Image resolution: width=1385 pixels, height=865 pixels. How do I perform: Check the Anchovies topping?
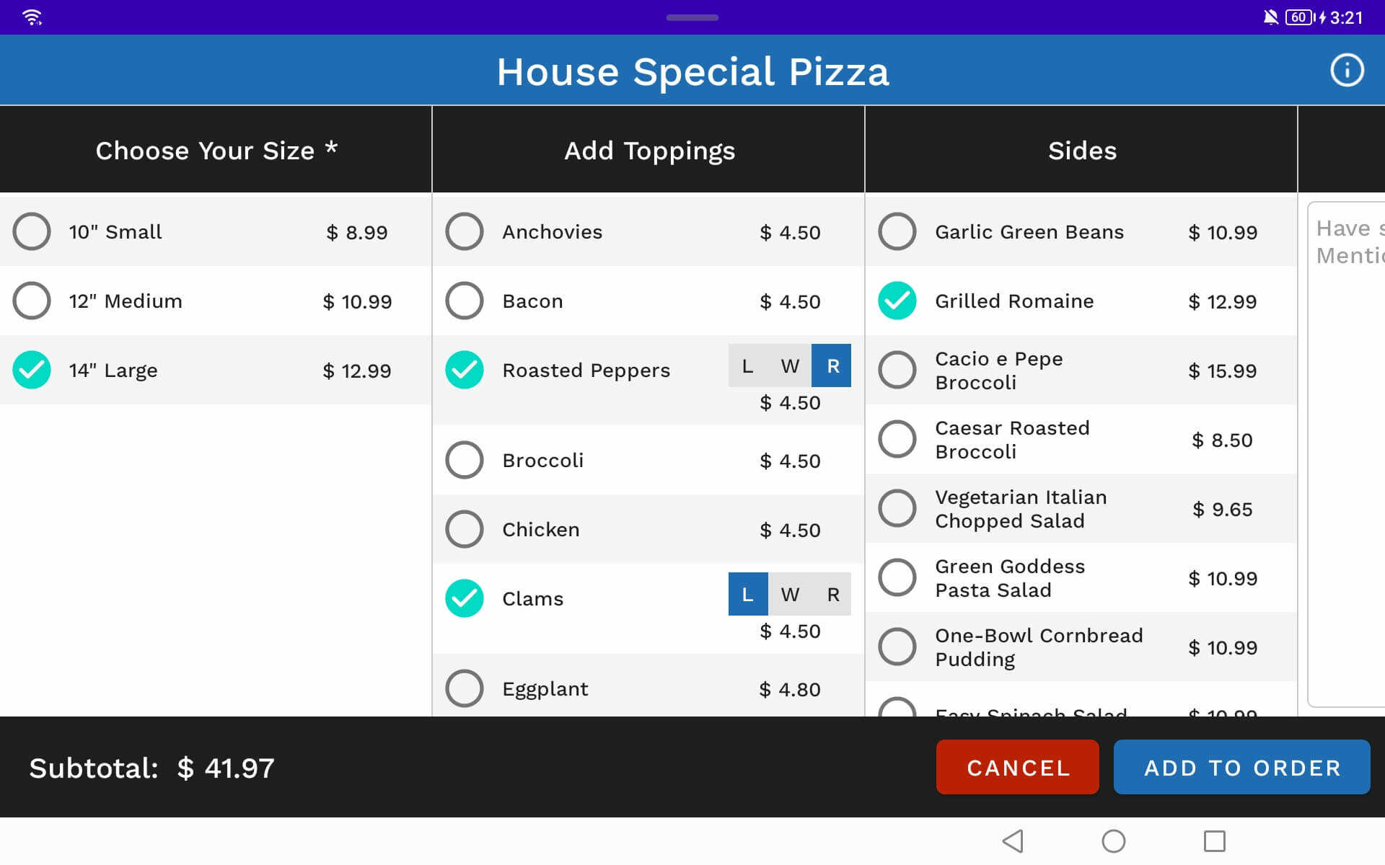point(465,231)
